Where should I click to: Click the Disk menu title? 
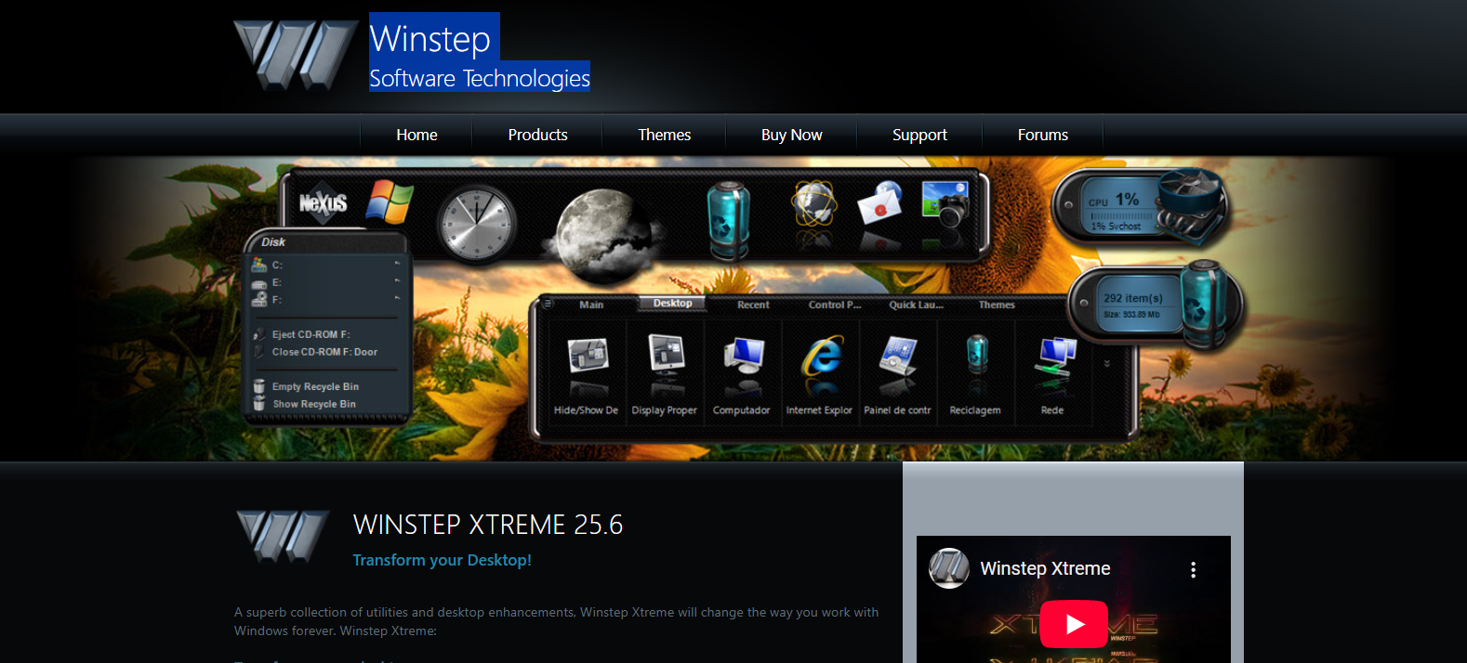pos(273,242)
